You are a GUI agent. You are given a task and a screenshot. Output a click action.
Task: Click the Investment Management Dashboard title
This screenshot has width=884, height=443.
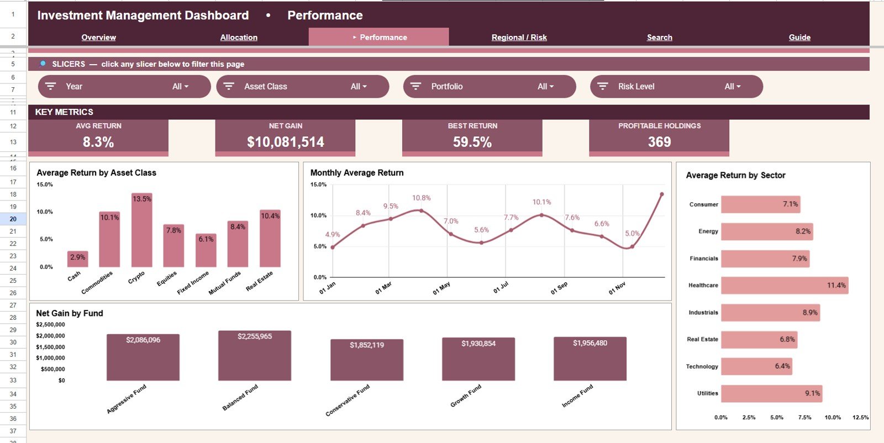[143, 15]
